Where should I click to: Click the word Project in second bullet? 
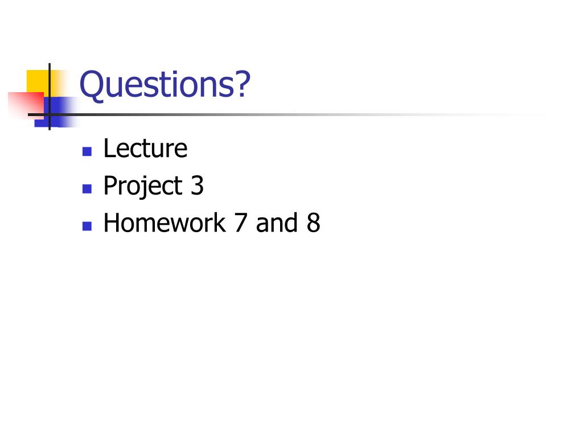pyautogui.click(x=143, y=186)
